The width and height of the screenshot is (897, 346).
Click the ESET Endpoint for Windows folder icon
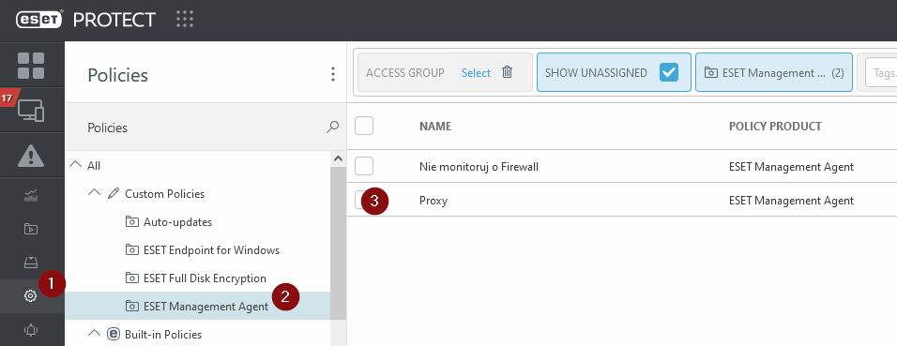click(x=131, y=250)
